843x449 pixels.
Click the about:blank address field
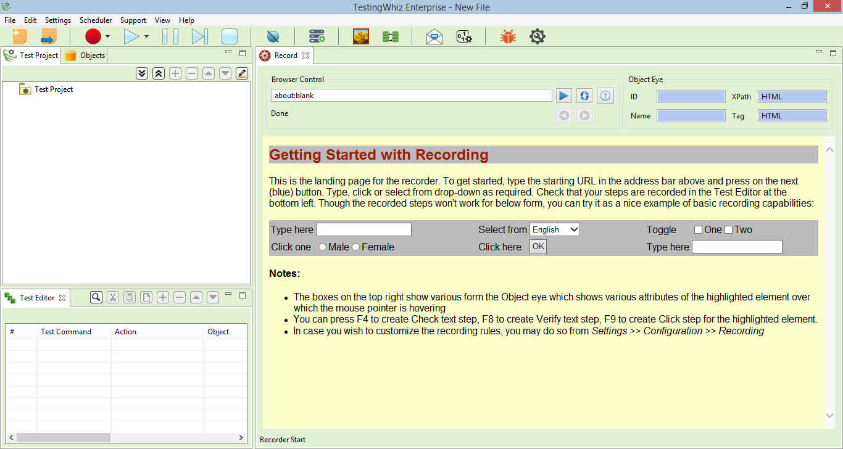point(411,96)
